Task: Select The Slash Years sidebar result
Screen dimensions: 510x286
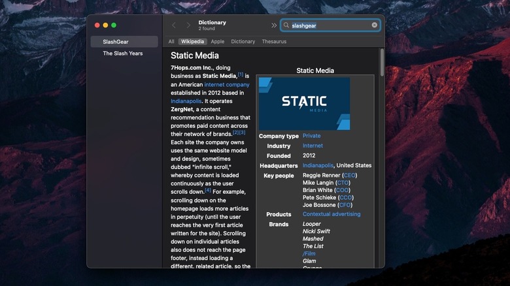Action: (124, 54)
